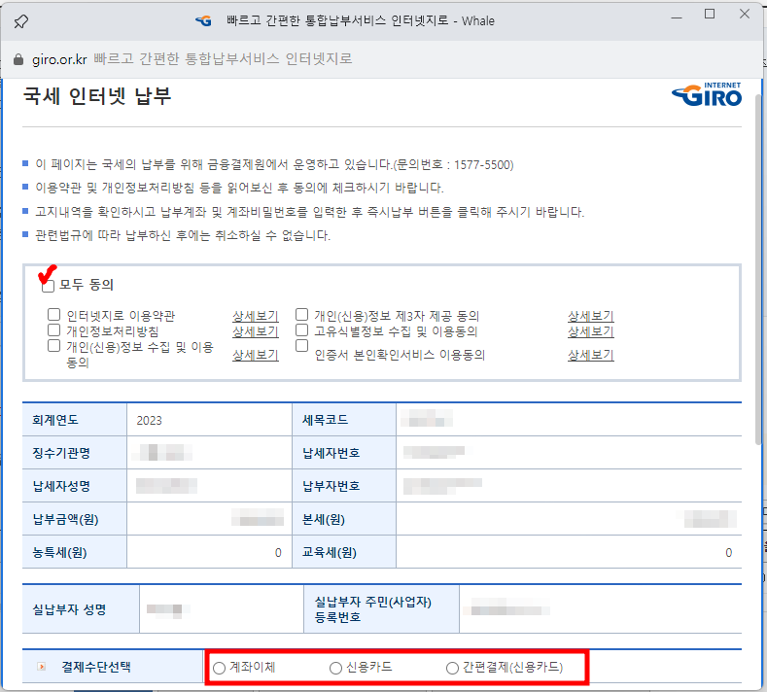The image size is (767, 692).
Task: Click the 실납부자 성명 label
Action: (x=69, y=609)
